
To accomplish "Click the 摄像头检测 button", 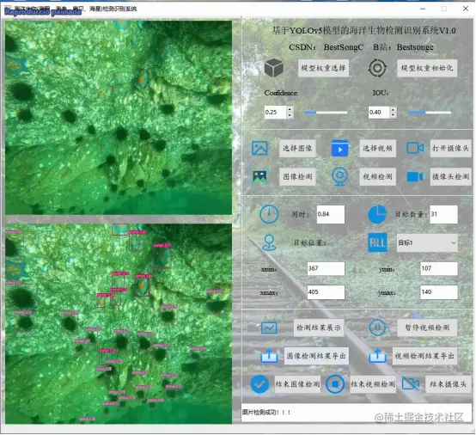I will tap(451, 176).
